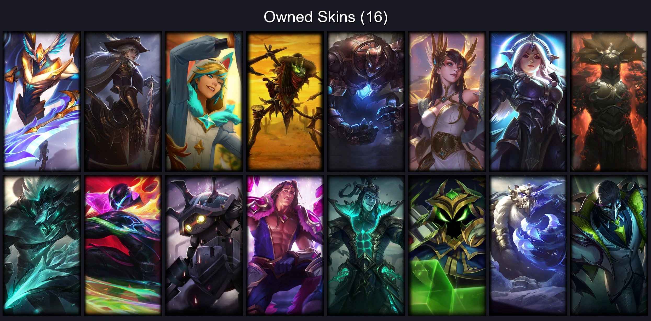Click the green-scaled suited masked skin

pos(609,245)
